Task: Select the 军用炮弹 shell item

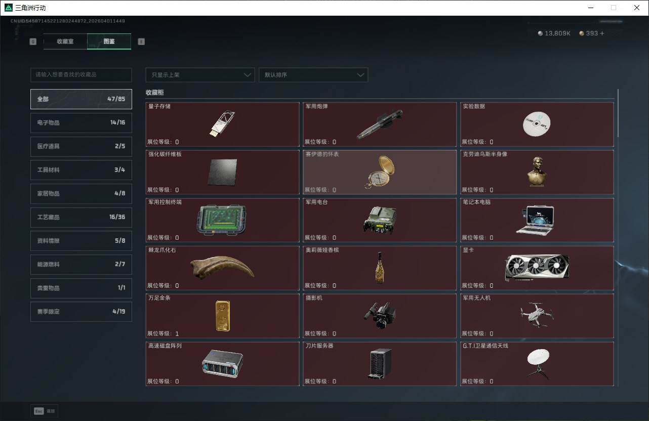Action: click(x=380, y=124)
